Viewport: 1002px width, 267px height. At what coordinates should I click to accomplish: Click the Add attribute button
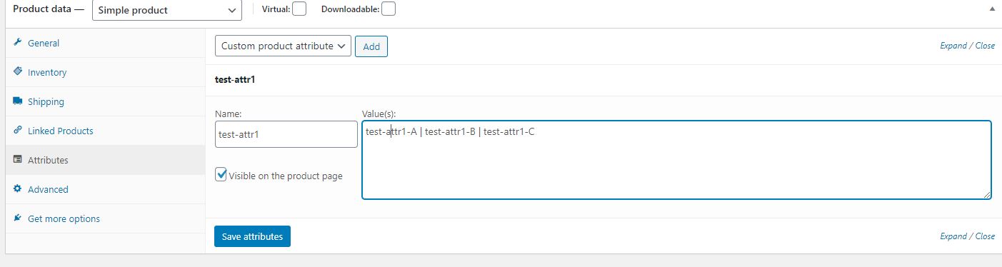(371, 46)
